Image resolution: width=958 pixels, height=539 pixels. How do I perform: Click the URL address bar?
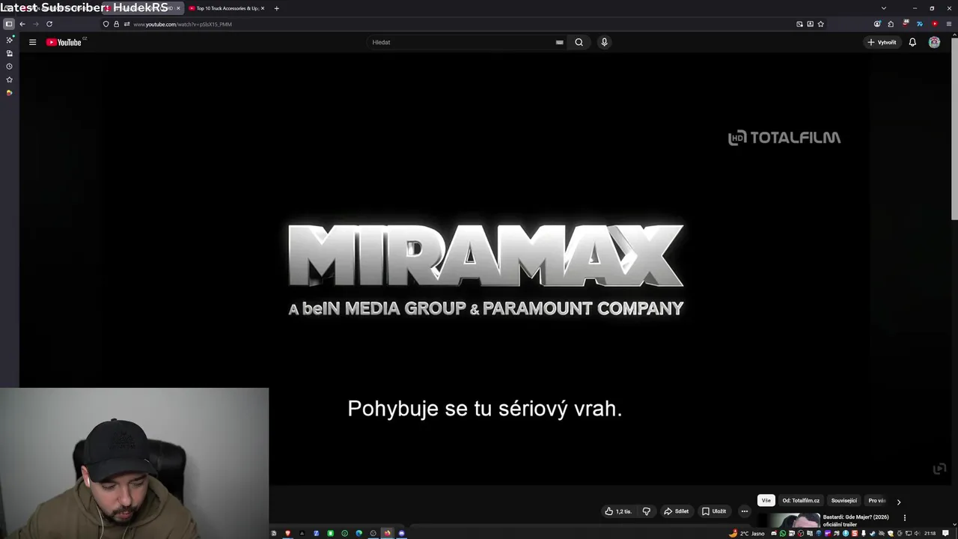pyautogui.click(x=449, y=24)
